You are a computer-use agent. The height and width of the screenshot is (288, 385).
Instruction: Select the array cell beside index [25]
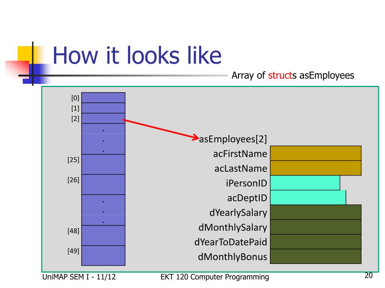click(x=103, y=164)
